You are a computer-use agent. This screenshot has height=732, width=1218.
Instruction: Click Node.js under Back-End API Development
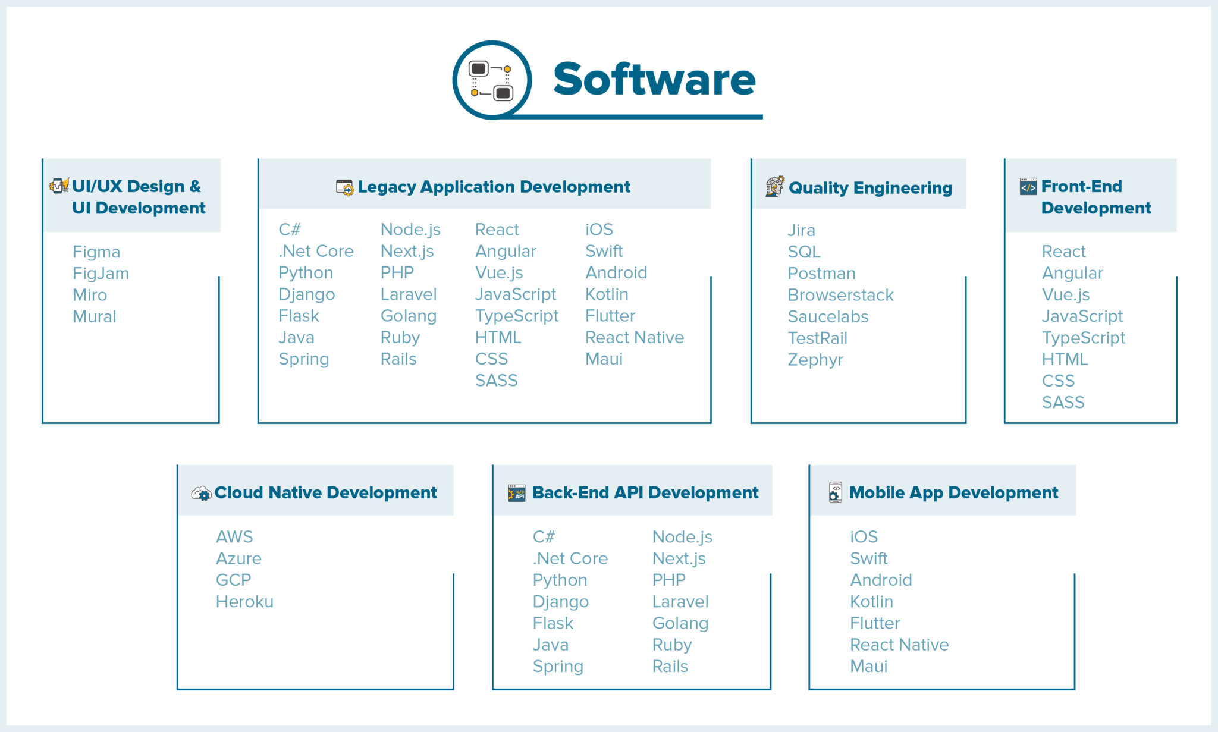(x=682, y=538)
